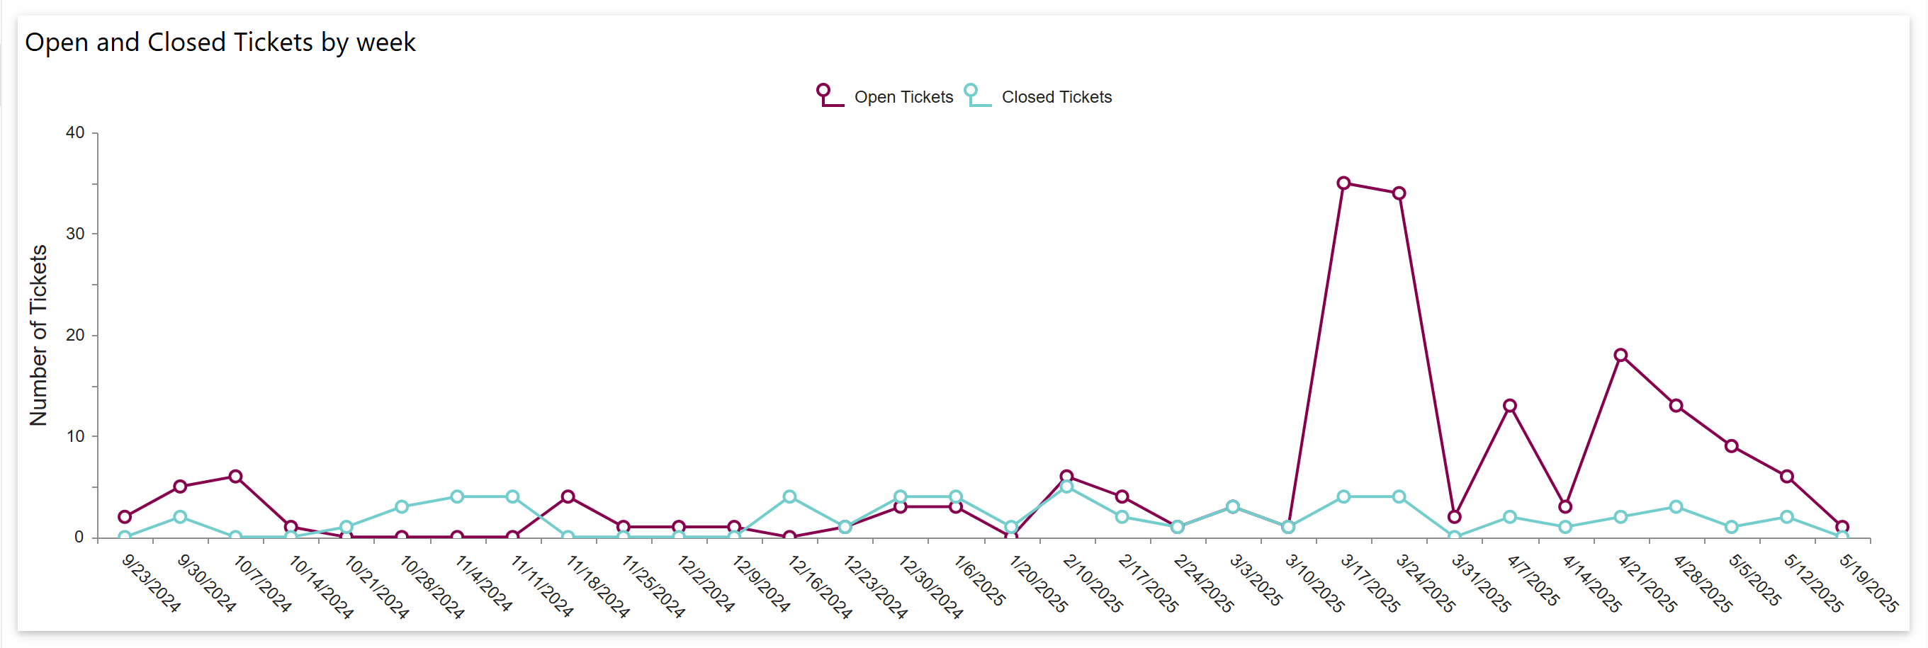Click Closed Tickets point for 9/30/2024
The image size is (1928, 648).
[x=181, y=517]
